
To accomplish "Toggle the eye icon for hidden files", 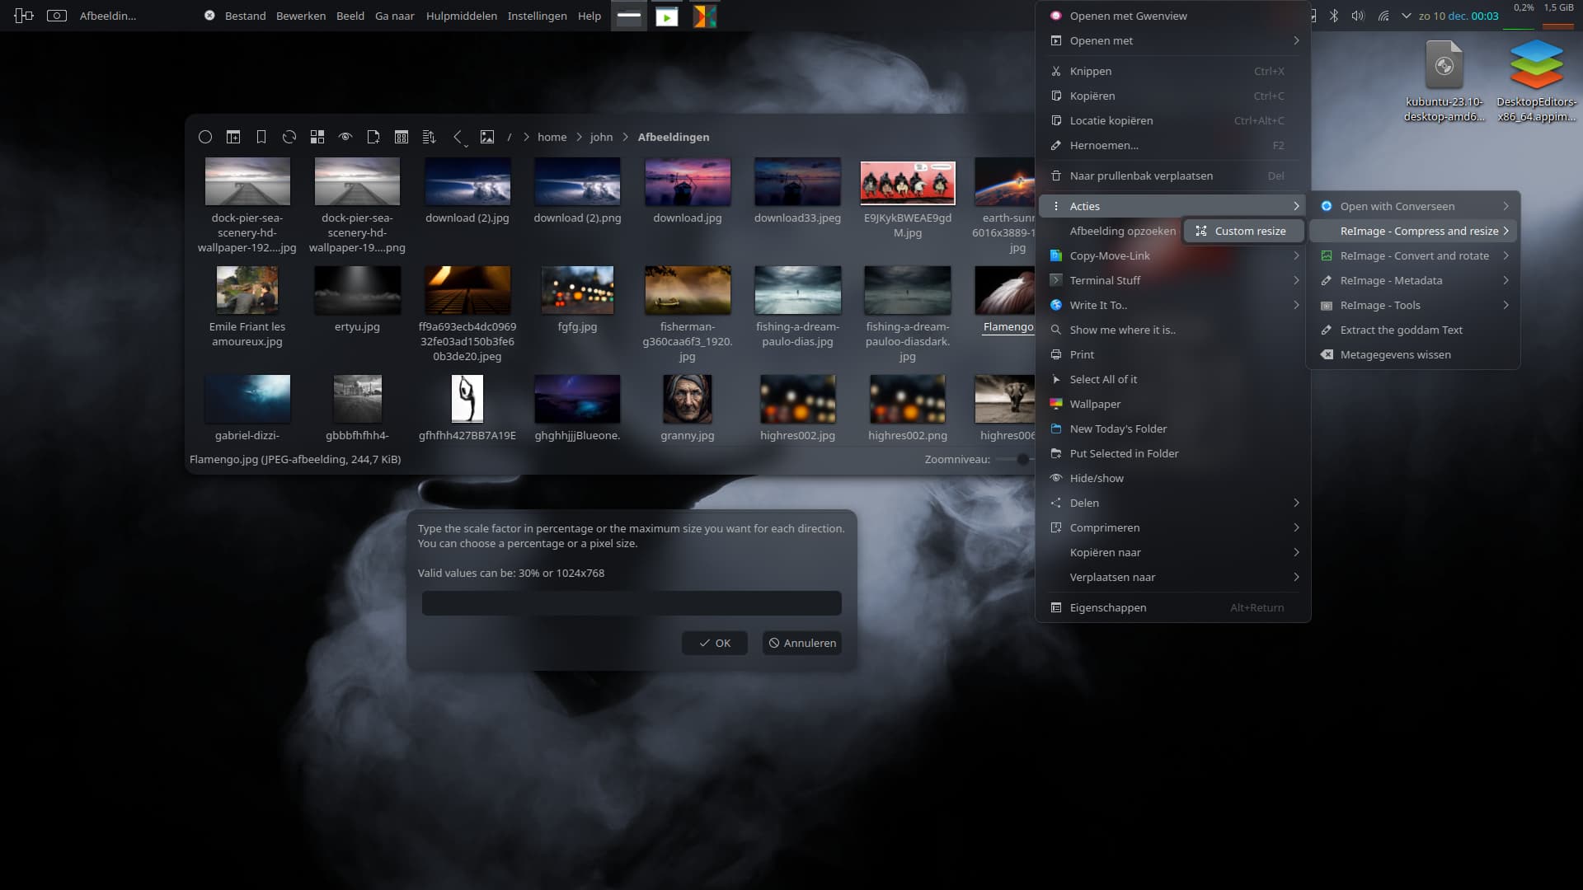I will (345, 137).
